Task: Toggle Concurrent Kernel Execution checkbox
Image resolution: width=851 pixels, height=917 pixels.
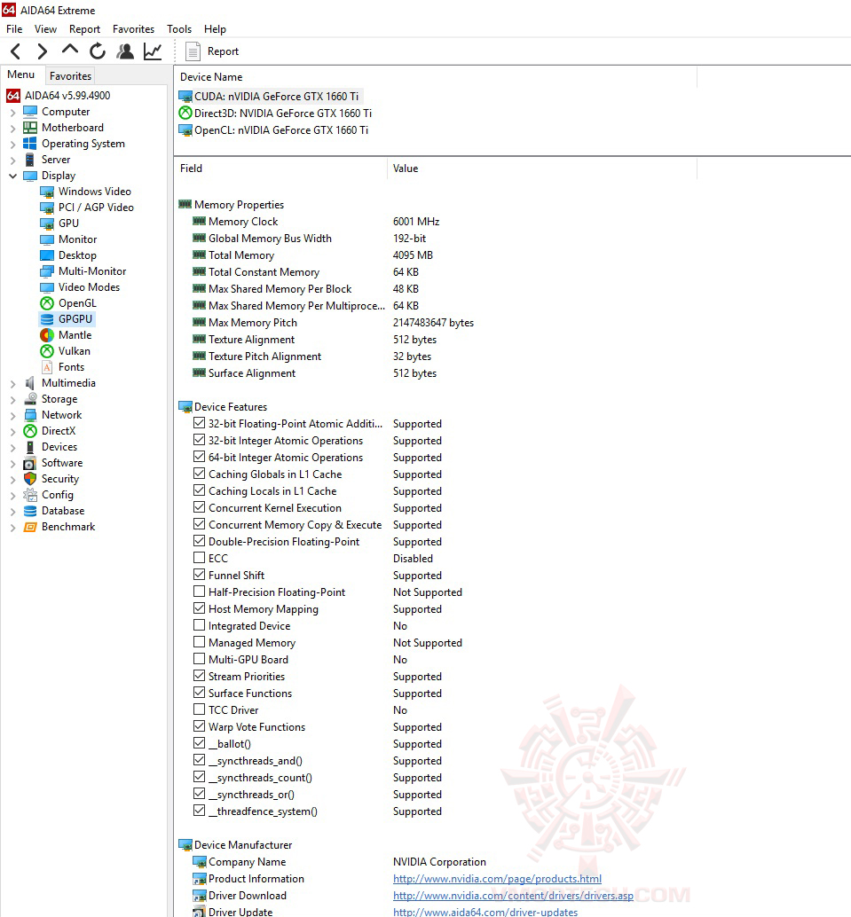Action: click(199, 507)
